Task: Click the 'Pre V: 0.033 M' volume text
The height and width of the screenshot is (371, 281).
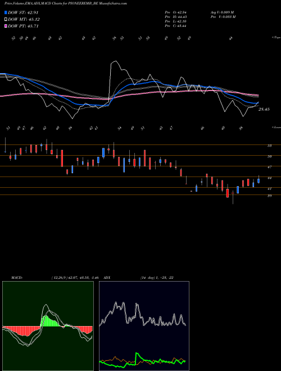Action: click(x=223, y=17)
